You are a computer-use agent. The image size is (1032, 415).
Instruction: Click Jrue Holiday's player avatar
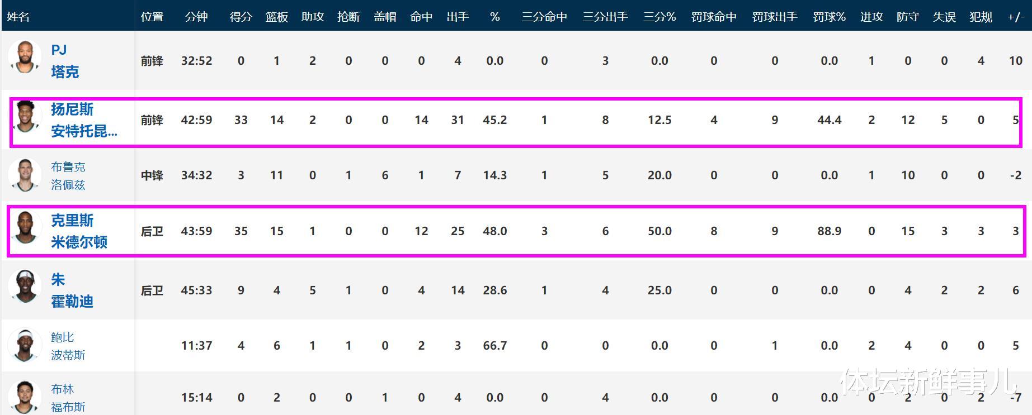coord(25,287)
